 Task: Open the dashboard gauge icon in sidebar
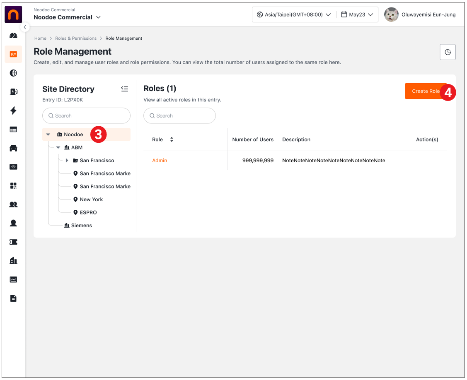click(13, 36)
